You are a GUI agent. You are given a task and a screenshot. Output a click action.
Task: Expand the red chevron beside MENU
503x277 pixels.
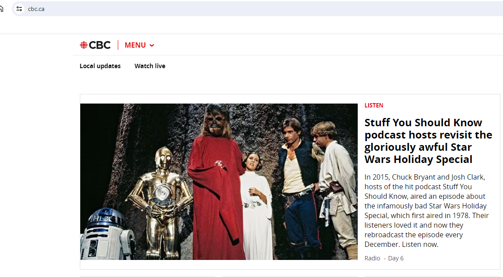click(x=152, y=45)
